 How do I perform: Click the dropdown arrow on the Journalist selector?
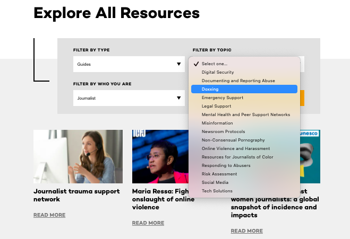[178, 98]
